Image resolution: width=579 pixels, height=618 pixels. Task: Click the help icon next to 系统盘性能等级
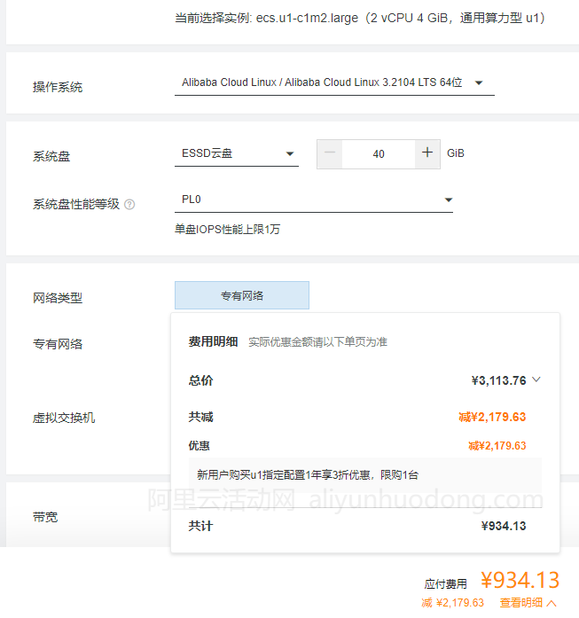click(x=129, y=205)
